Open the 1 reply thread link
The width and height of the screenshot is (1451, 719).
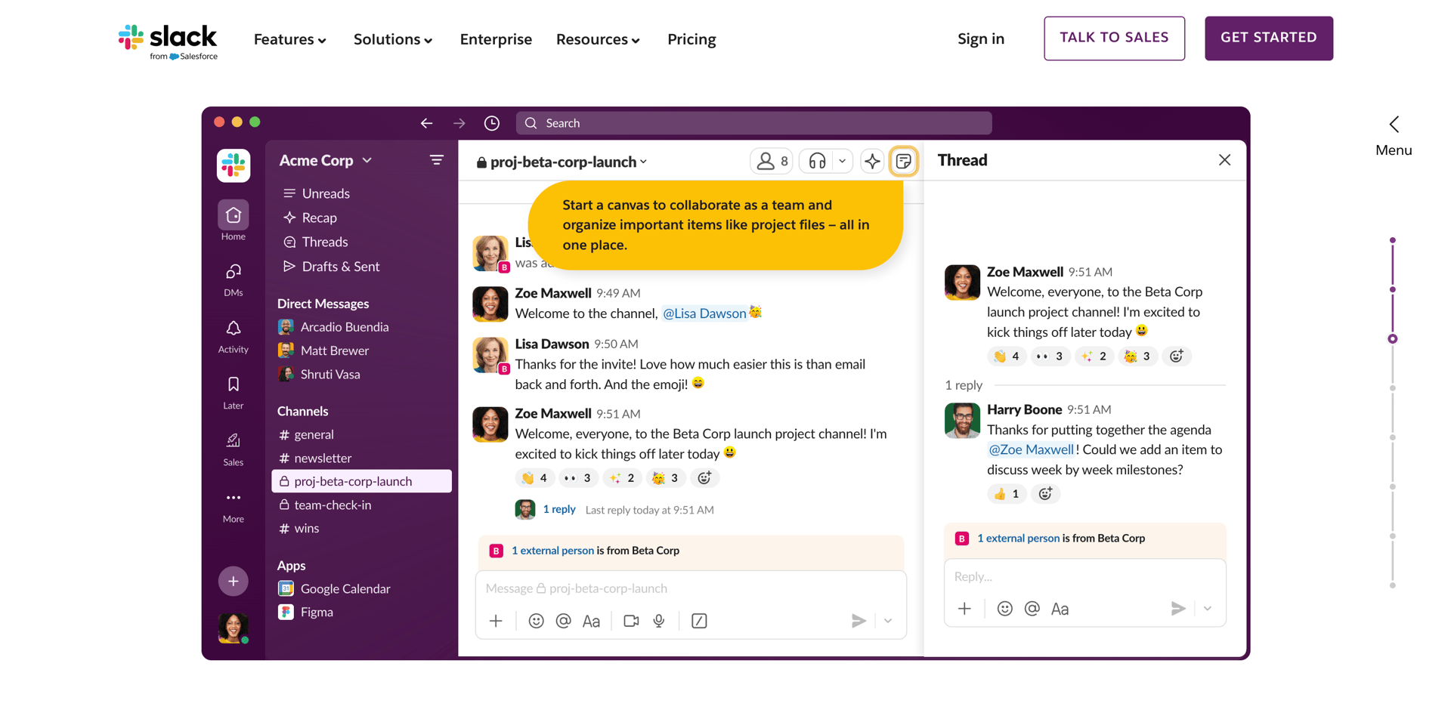point(558,509)
